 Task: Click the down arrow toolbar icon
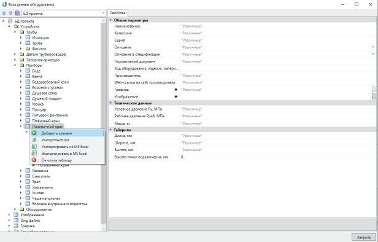(10, 14)
